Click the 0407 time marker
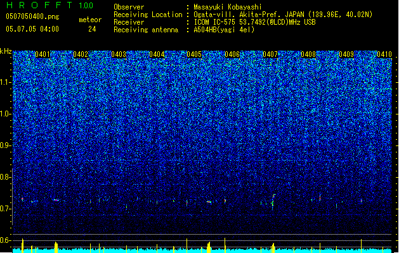399x253 pixels. tap(270, 54)
